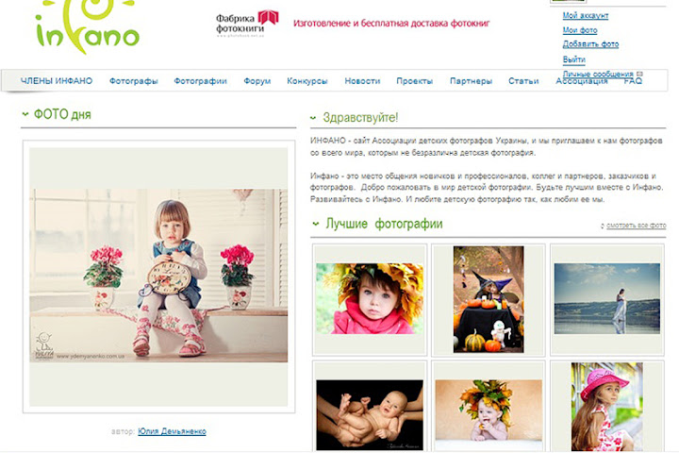Open the Фотографы menu item
The height and width of the screenshot is (453, 679).
(133, 81)
